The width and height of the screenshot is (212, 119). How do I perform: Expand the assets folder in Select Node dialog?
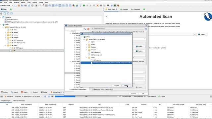click(x=86, y=45)
